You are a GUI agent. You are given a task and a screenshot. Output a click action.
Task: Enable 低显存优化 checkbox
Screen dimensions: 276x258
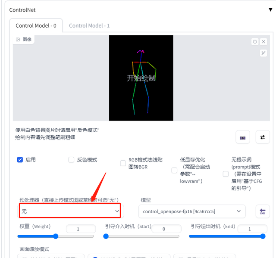coord(174,170)
